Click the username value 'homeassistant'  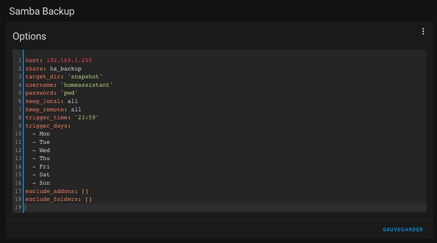point(87,85)
